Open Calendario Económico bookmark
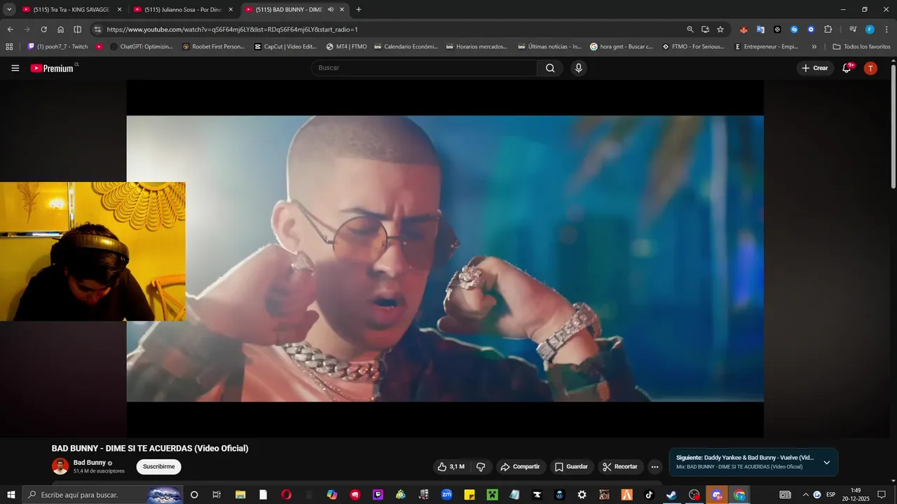The image size is (897, 504). tap(406, 47)
